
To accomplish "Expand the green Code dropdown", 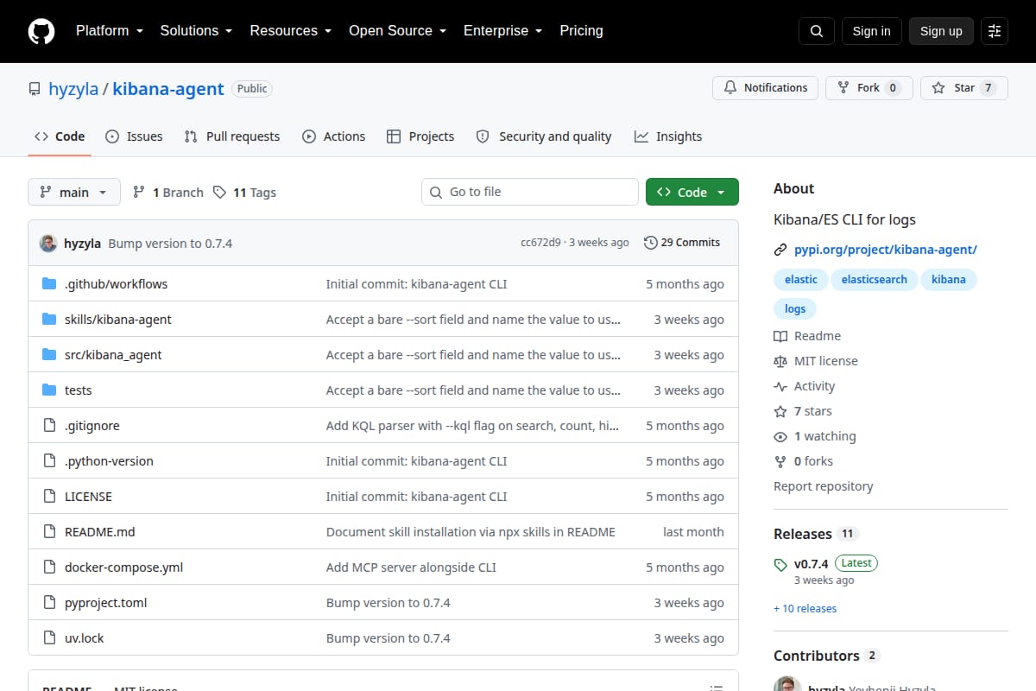I will click(692, 192).
